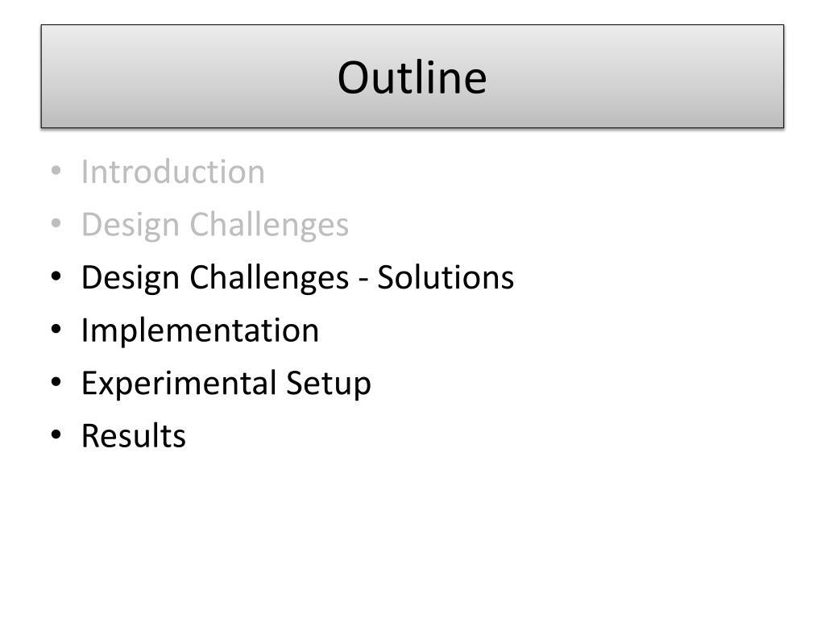Click the bullet dot before Design Challenges - Solutions
The height and width of the screenshot is (619, 825).
coord(56,277)
